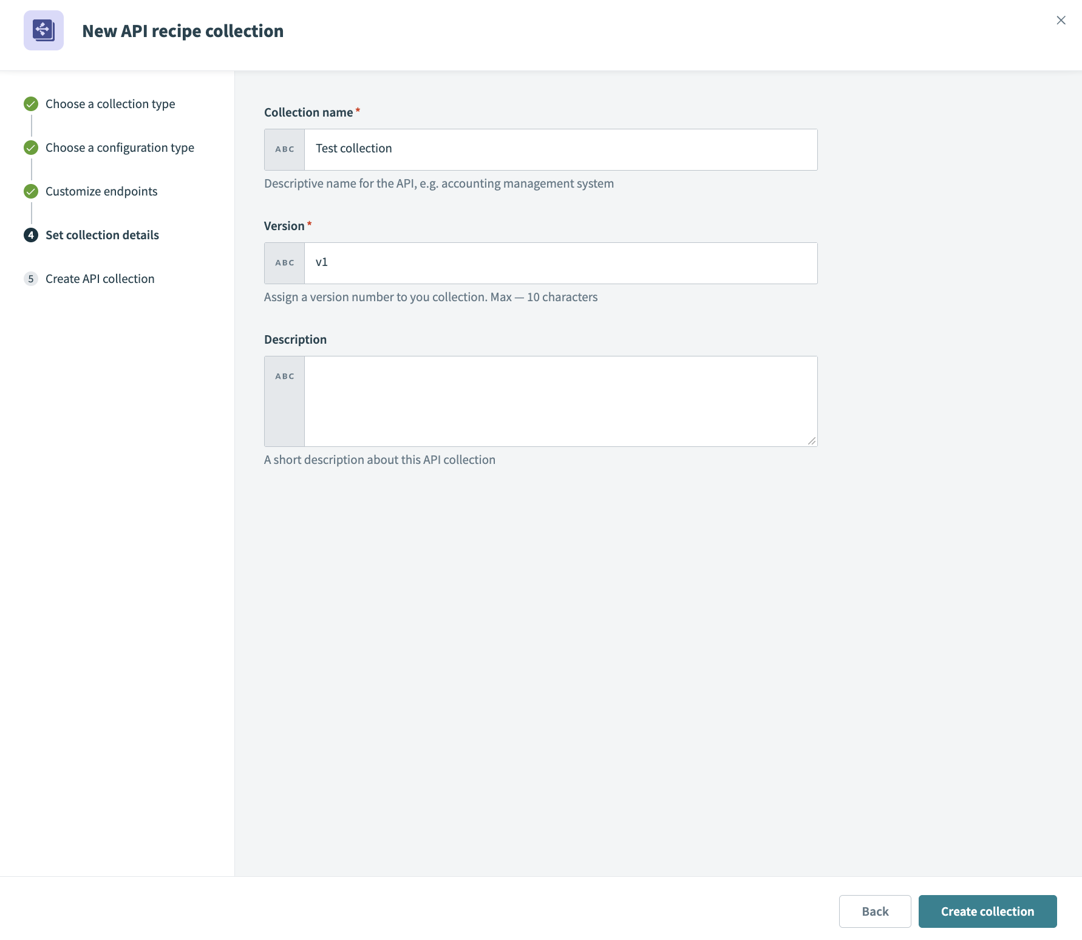The width and height of the screenshot is (1082, 940).
Task: Click the green checkmark beside Choose a configuration type
Action: pyautogui.click(x=31, y=148)
